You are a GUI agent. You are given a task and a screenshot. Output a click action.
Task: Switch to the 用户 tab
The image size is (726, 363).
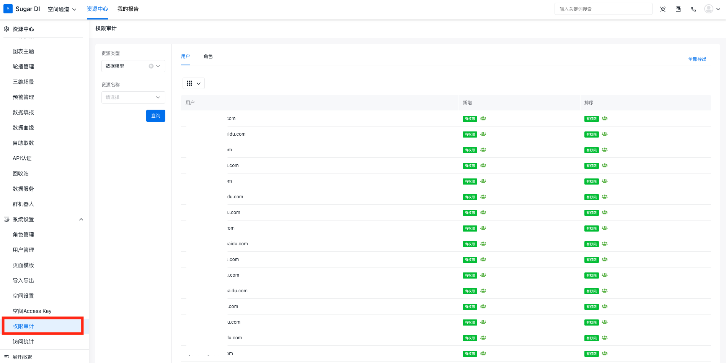pyautogui.click(x=186, y=57)
